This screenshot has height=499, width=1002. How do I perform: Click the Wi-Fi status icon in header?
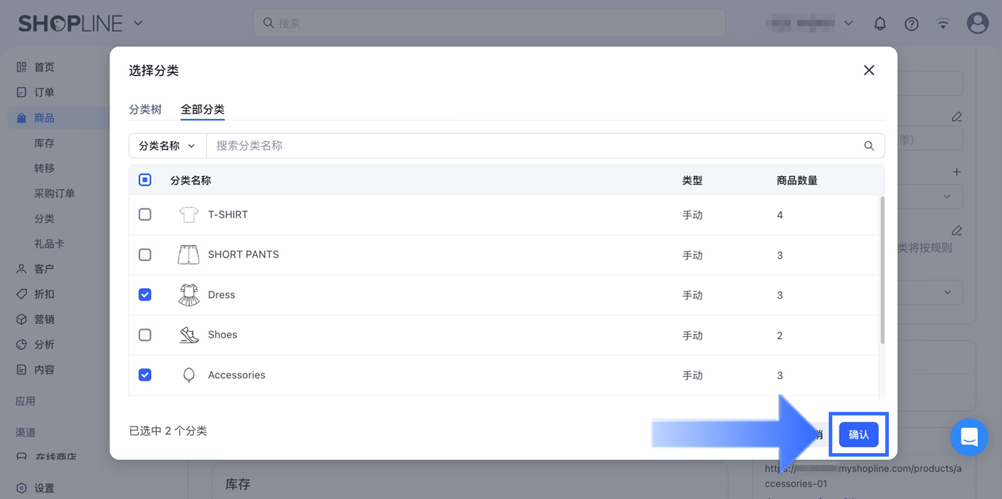943,24
